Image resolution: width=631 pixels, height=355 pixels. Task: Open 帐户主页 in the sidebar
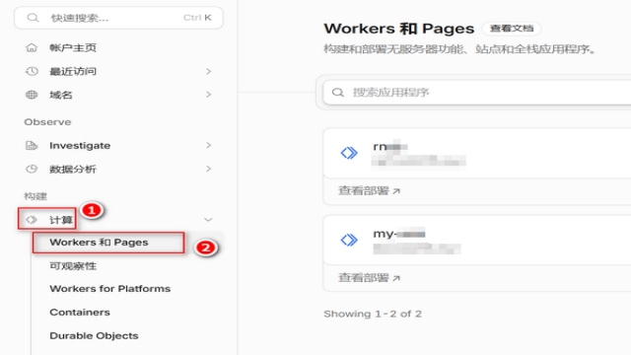pos(73,48)
